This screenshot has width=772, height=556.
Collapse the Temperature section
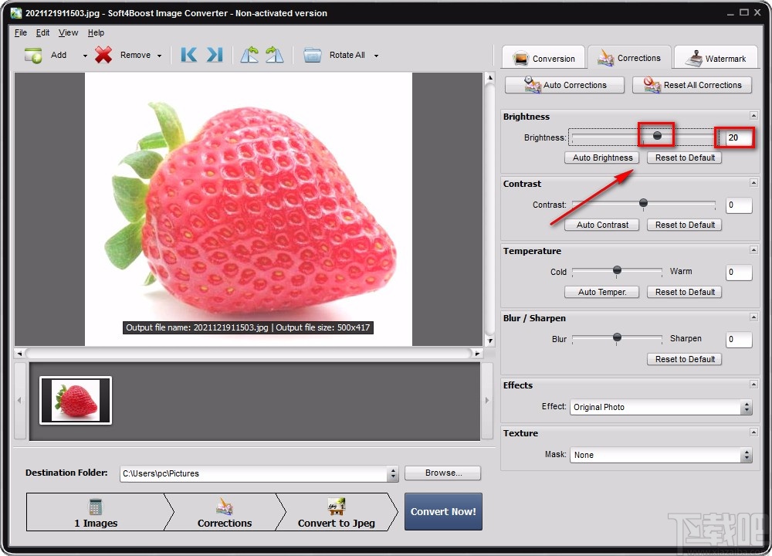click(753, 250)
